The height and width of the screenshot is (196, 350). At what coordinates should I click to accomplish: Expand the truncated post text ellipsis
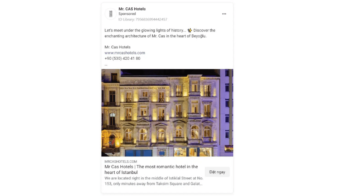click(x=106, y=65)
